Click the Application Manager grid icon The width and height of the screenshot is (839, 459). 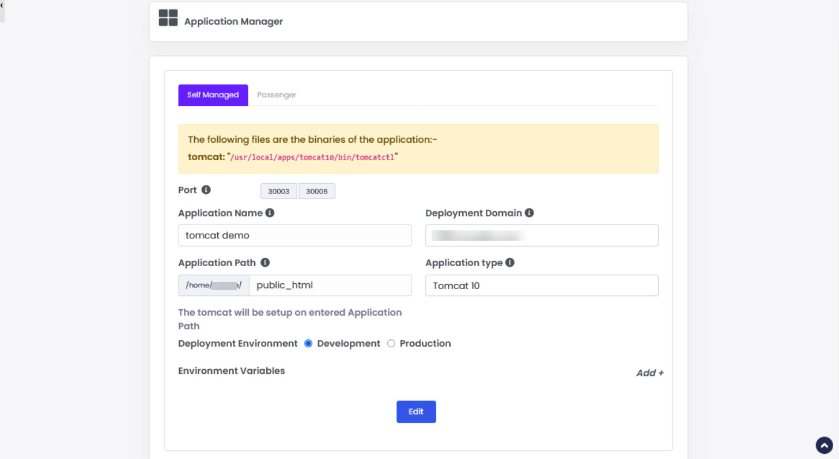[x=168, y=18]
